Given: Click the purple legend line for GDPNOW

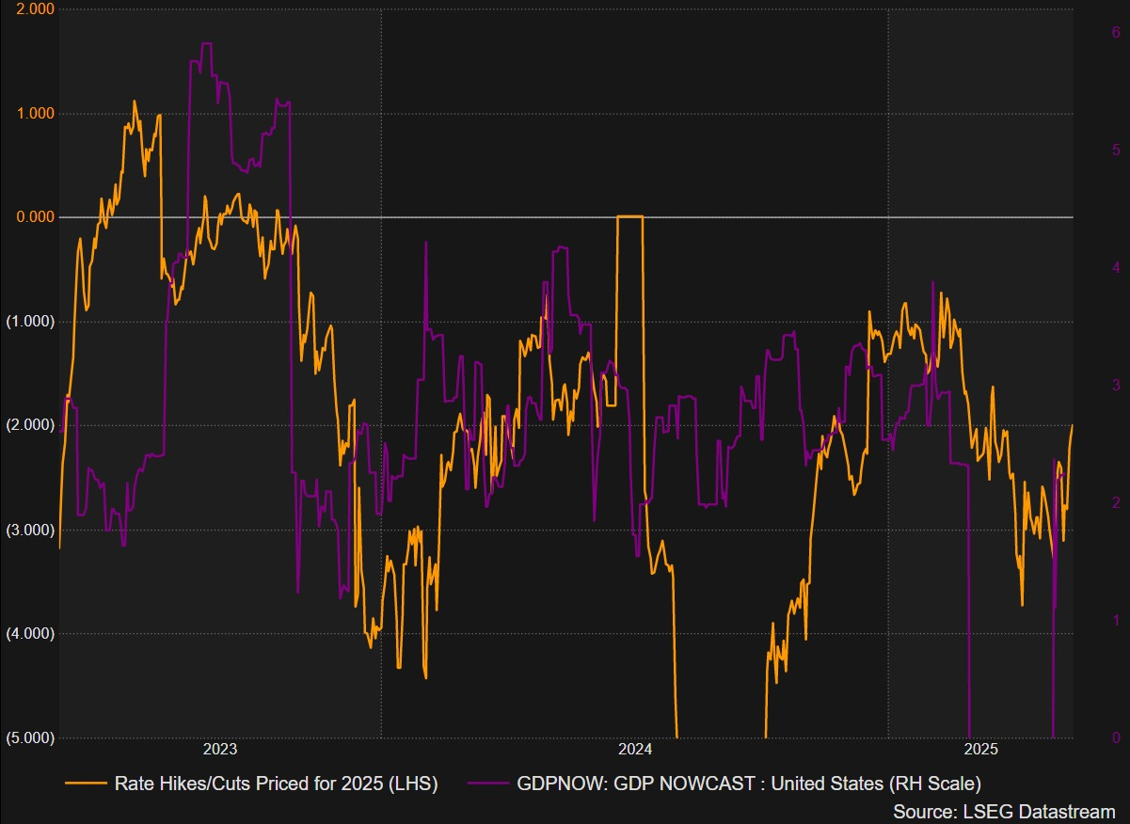Looking at the screenshot, I should 487,783.
